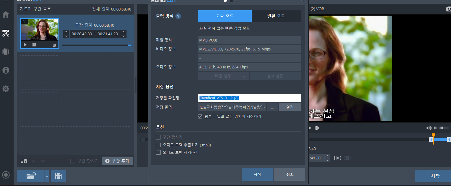Open the information icon in the sidebar
451x186 pixels.
click(6, 70)
